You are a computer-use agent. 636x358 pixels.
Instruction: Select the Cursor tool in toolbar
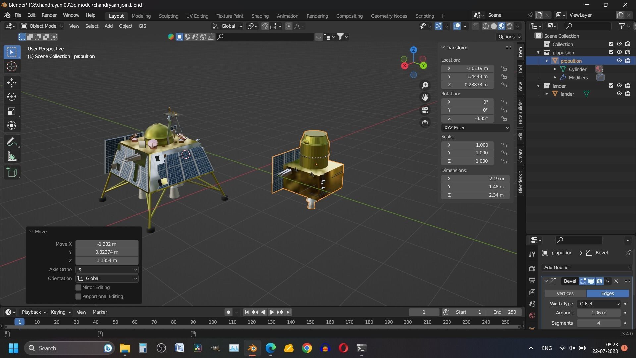12,67
